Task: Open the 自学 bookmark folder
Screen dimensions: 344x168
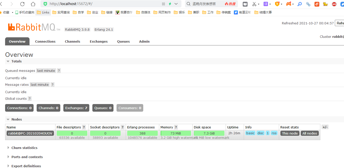Action: (x=78, y=12)
